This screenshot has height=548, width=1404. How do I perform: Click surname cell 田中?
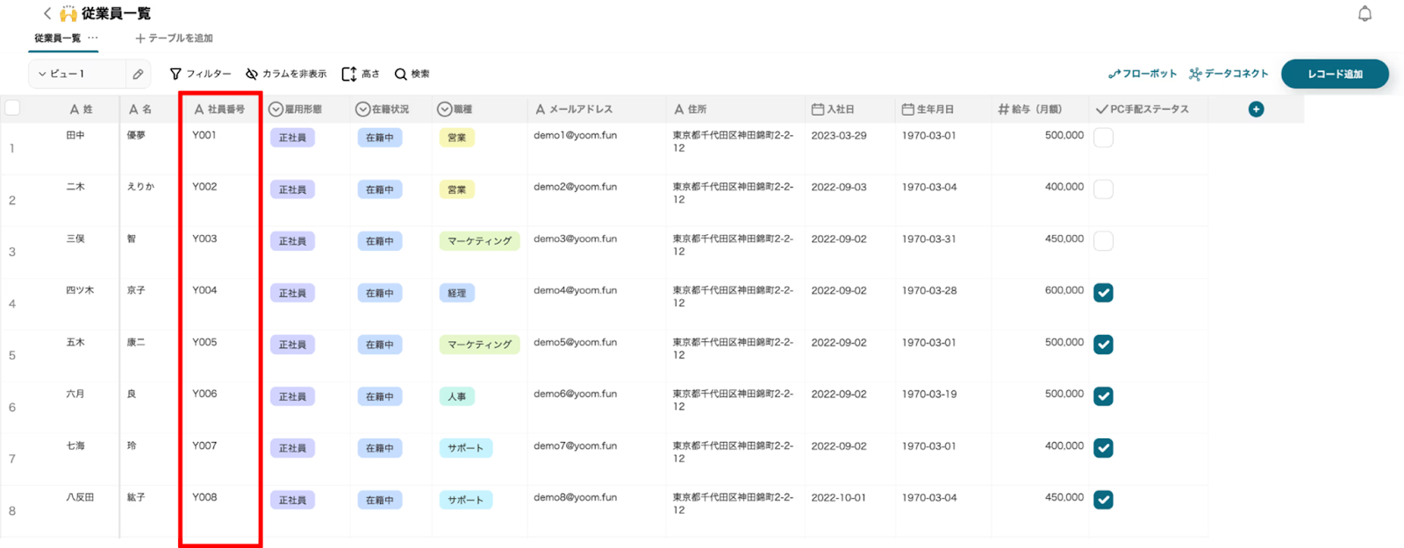[75, 135]
